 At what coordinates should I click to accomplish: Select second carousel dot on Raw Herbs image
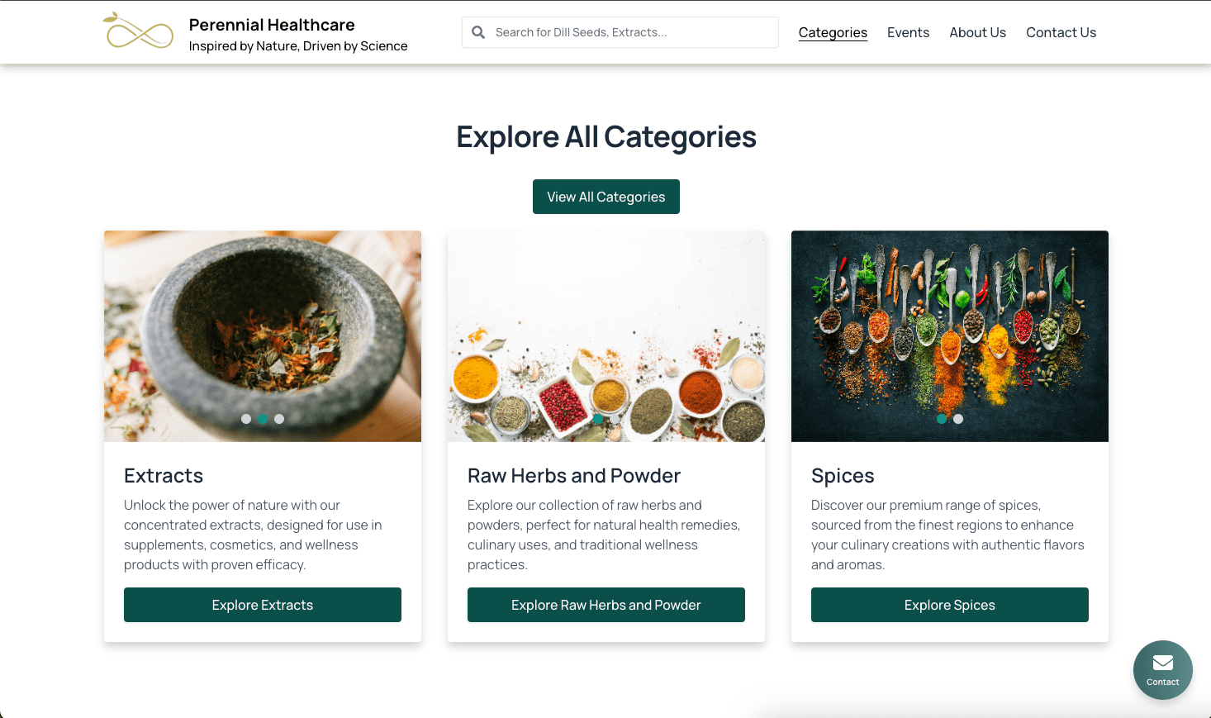coord(615,419)
